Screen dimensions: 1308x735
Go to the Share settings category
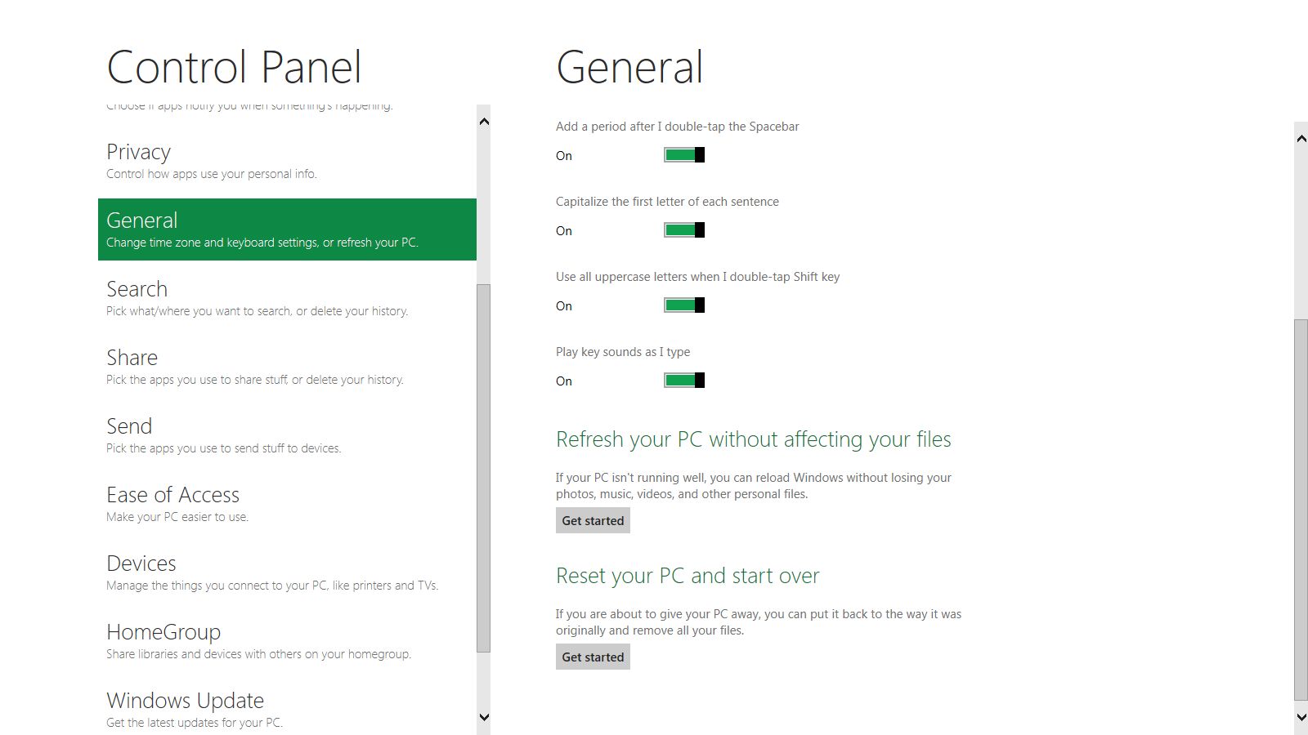click(x=287, y=367)
